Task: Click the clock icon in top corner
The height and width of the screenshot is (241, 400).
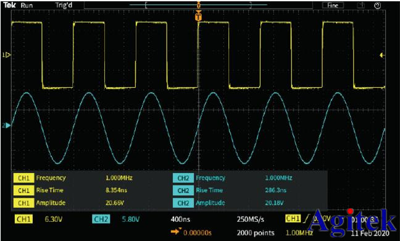Action: (x=378, y=6)
